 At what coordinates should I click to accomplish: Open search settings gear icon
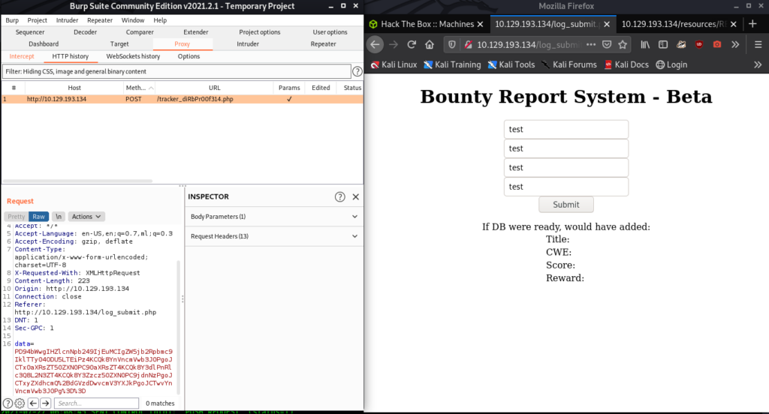tap(20, 403)
